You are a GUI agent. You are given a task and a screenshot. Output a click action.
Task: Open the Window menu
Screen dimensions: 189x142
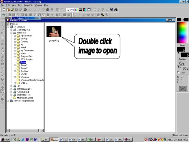tap(38, 5)
